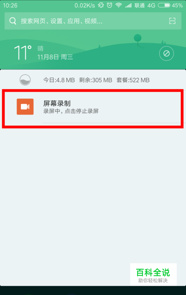Tap 套餐:522 MB plan data text
186x295 pixels.
pyautogui.click(x=133, y=80)
